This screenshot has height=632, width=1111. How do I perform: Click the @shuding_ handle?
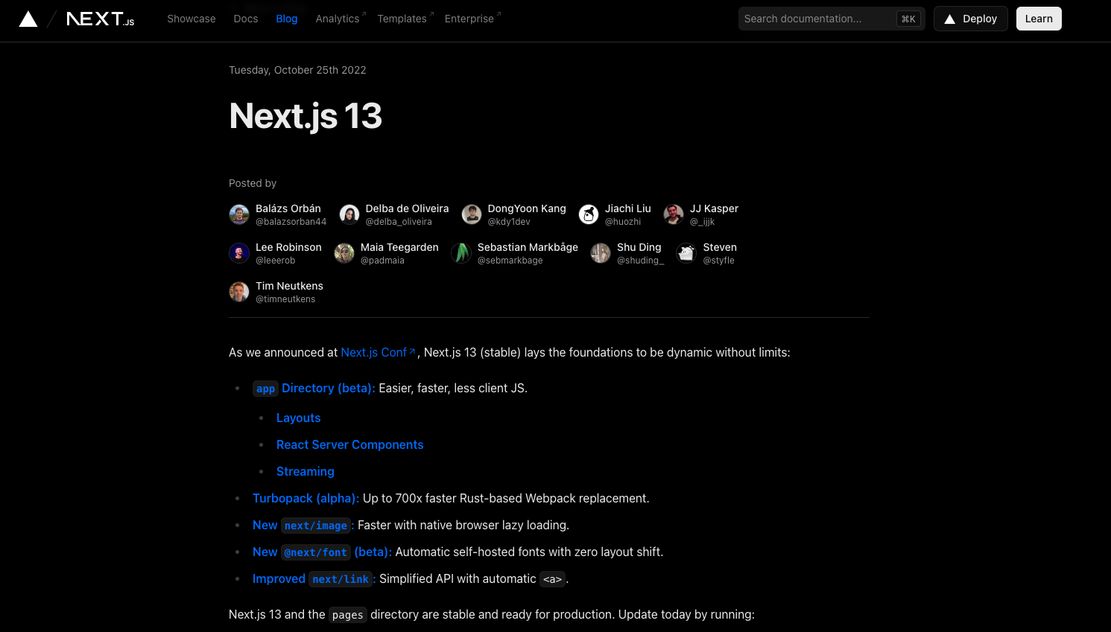640,261
